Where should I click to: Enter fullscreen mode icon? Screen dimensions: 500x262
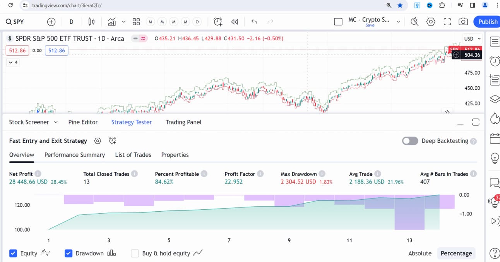[447, 22]
